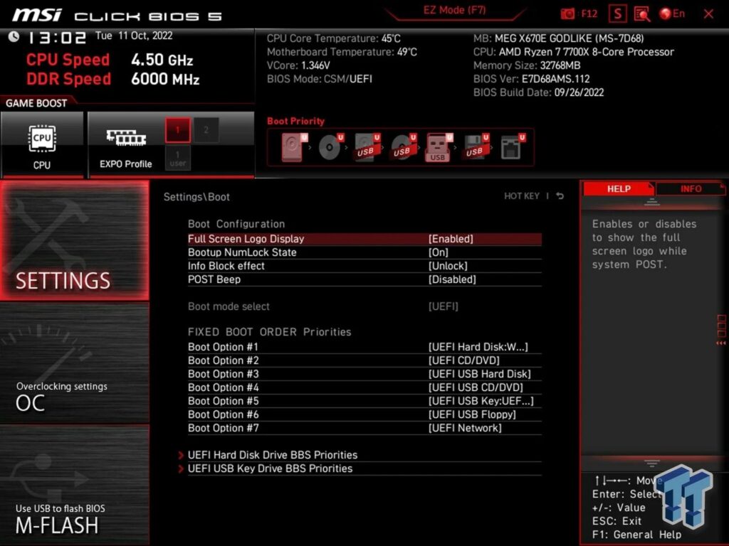Screen dimensions: 729x546
Task: Click the USB floppy boot priority icon
Action: point(476,147)
